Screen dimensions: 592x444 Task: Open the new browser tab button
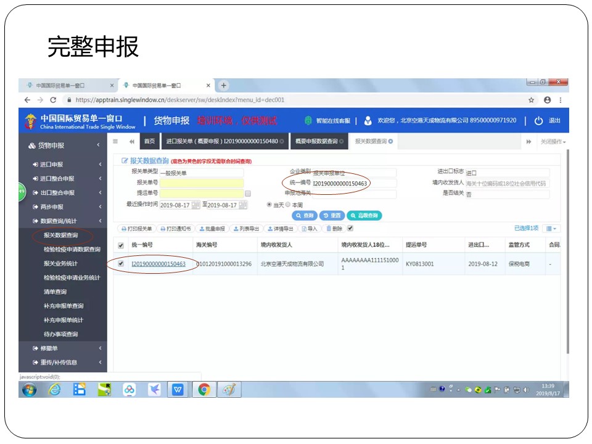tap(223, 86)
